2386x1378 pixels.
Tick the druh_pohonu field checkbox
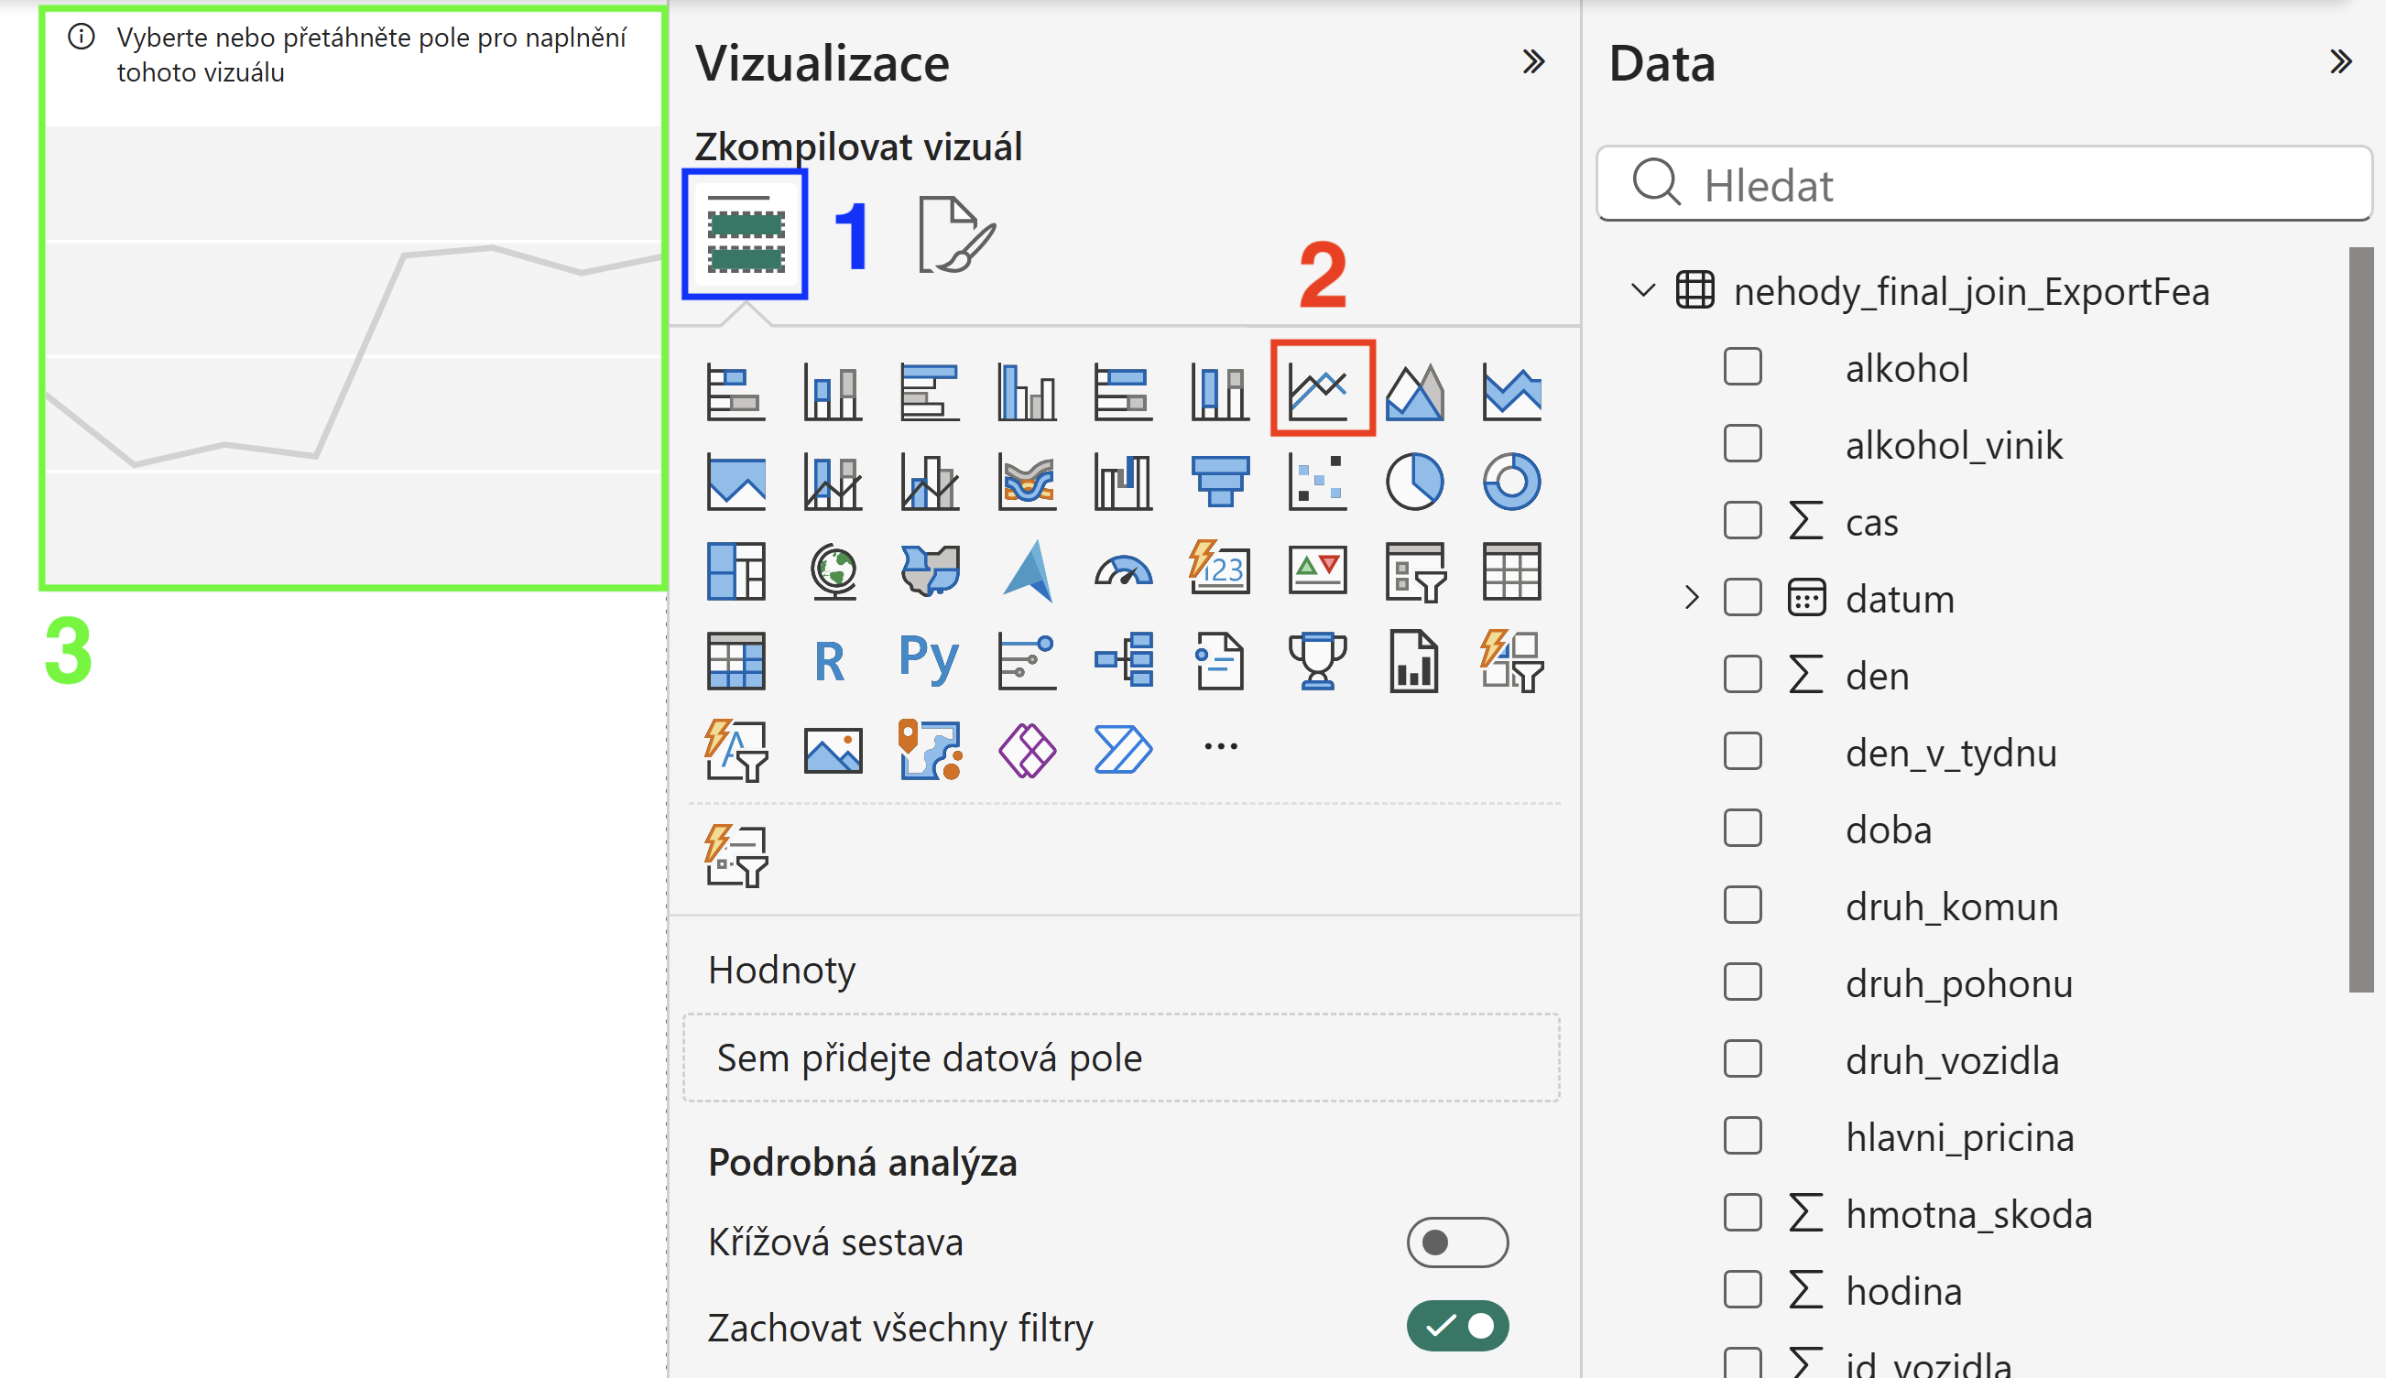pos(1742,982)
